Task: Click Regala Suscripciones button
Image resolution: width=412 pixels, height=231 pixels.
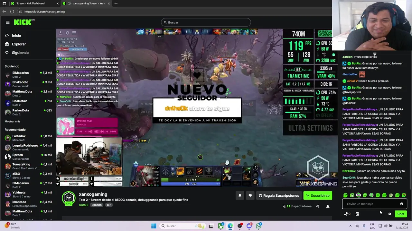Action: pos(279,195)
